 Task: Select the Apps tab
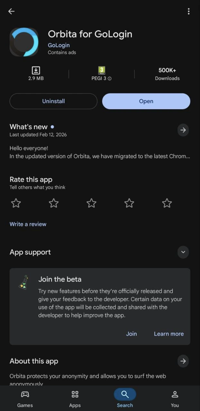point(75,398)
